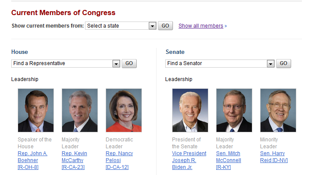Open Rep. Kevin McCarthy link
The height and width of the screenshot is (175, 314).
(x=74, y=160)
